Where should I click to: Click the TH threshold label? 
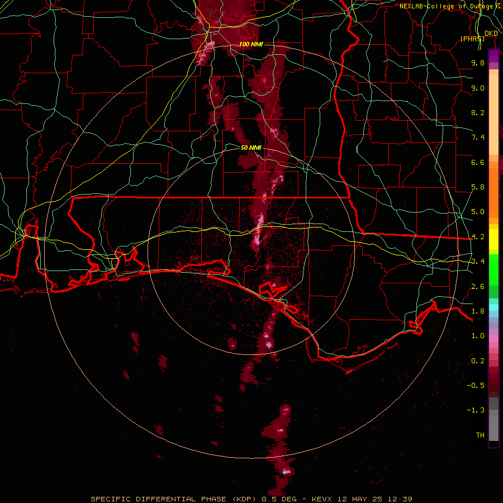pyautogui.click(x=480, y=435)
